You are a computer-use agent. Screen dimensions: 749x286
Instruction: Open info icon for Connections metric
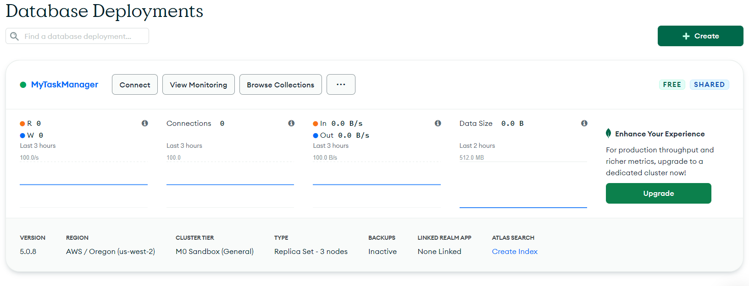click(x=291, y=123)
